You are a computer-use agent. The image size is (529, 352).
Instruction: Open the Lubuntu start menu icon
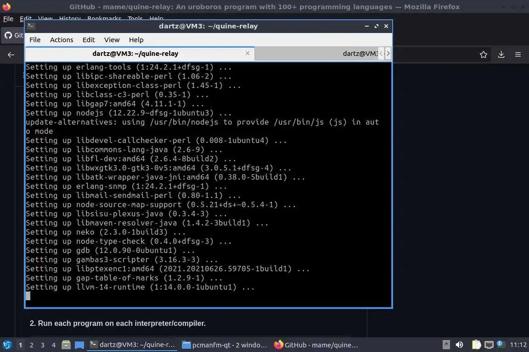(x=7, y=345)
